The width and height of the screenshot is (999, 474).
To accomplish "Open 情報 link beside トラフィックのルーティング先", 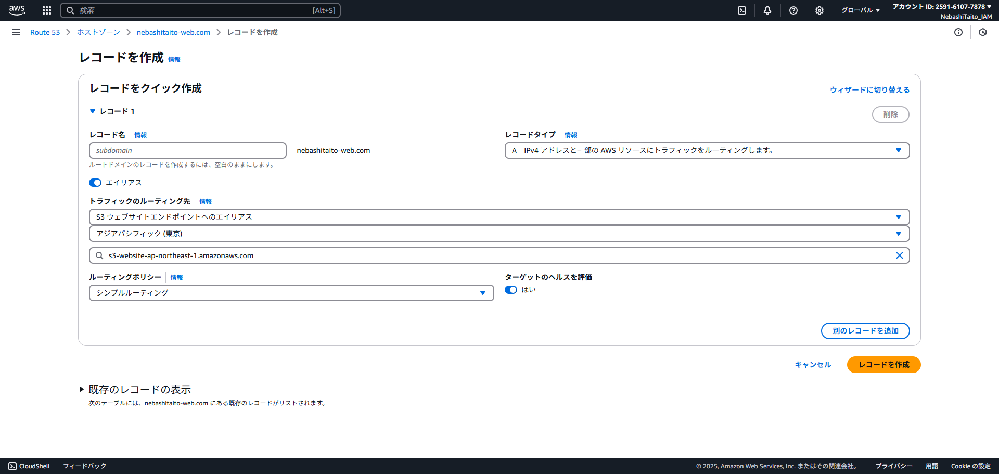I will tap(206, 202).
